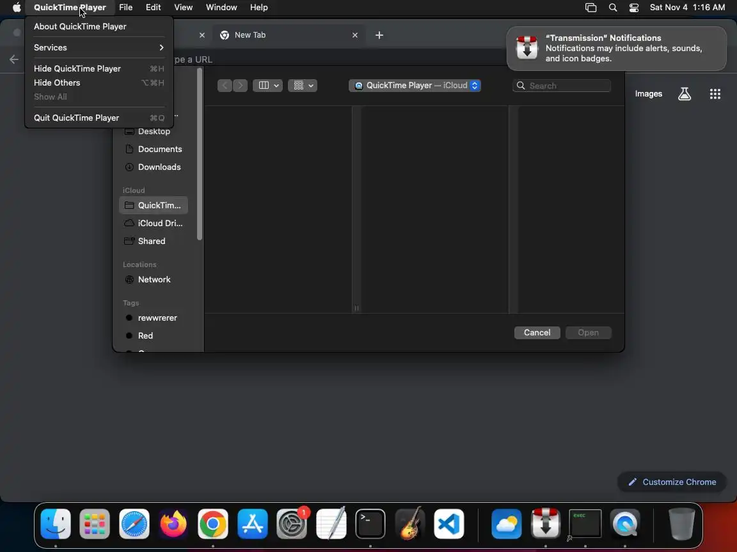Select the Red tag
Screen dimensions: 737x552
coord(154,335)
